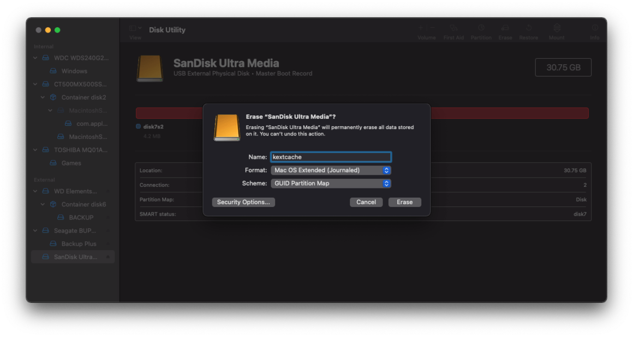Confirm erase with the Erase button
The height and width of the screenshot is (337, 633).
404,202
